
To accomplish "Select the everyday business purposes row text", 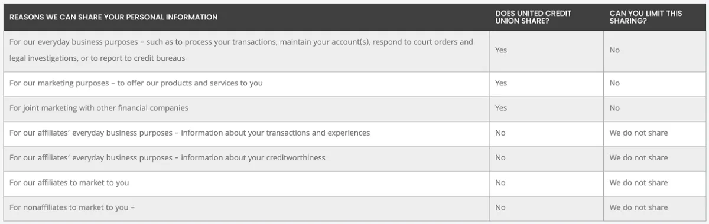I will pyautogui.click(x=241, y=50).
